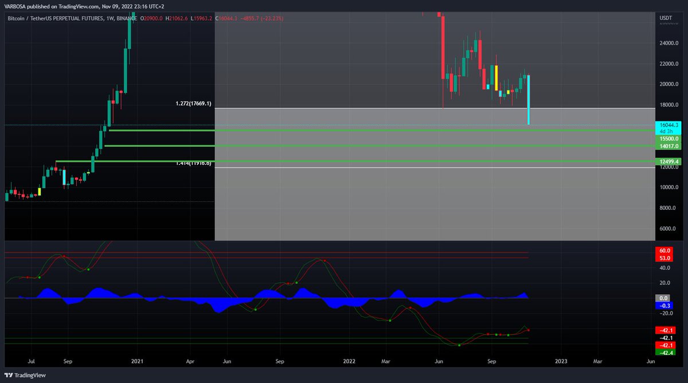Image resolution: width=688 pixels, height=383 pixels.
Task: Click the 2022 label on the time axis
Action: coord(349,362)
